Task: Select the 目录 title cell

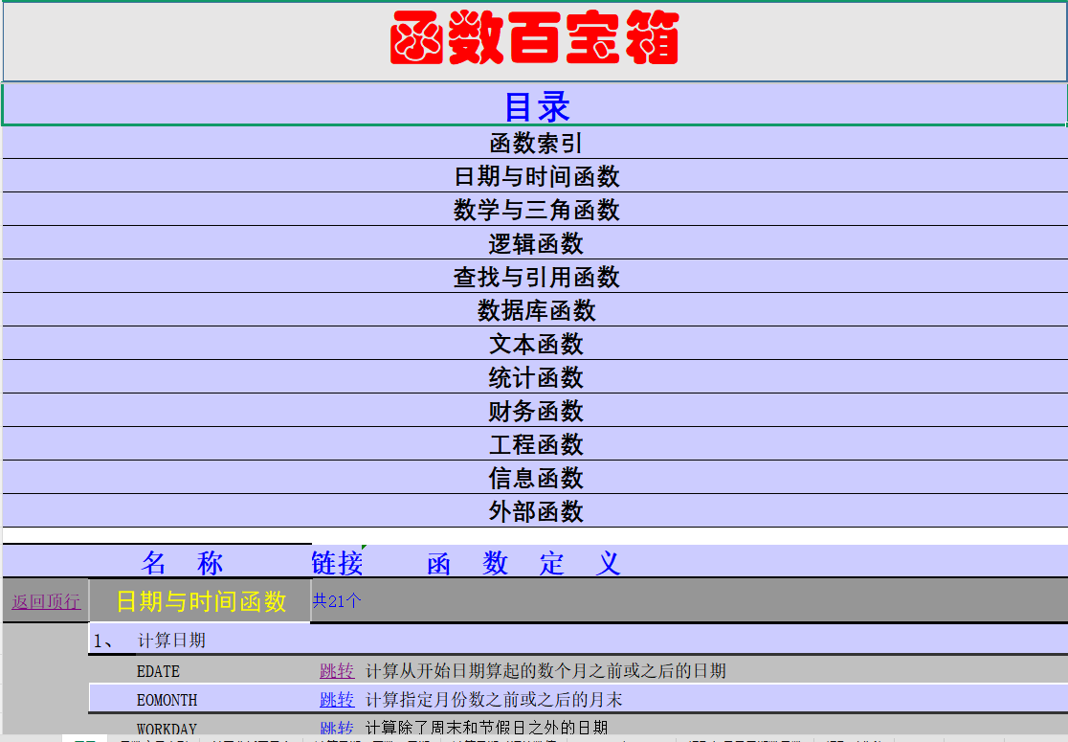Action: [534, 105]
